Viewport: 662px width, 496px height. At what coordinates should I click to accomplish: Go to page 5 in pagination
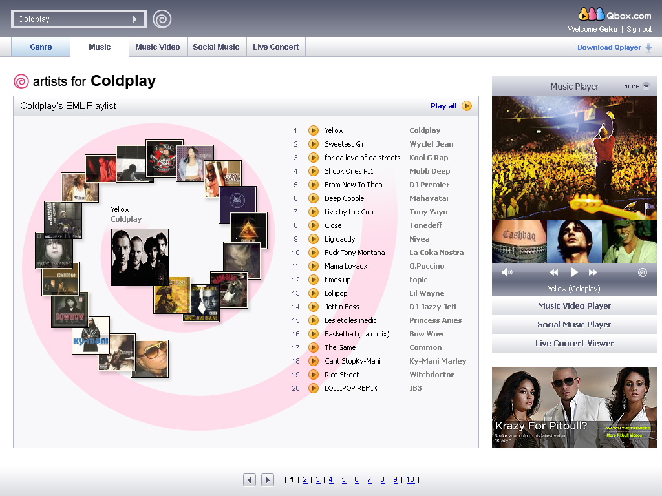pos(344,480)
